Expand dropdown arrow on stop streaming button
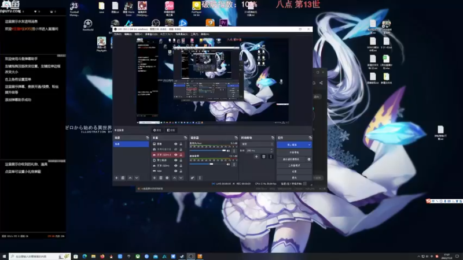The height and width of the screenshot is (260, 463). pyautogui.click(x=309, y=145)
